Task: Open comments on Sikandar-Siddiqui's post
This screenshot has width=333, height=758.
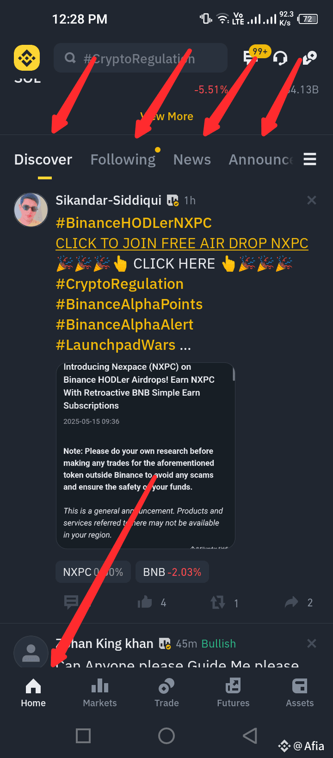Action: point(71,602)
